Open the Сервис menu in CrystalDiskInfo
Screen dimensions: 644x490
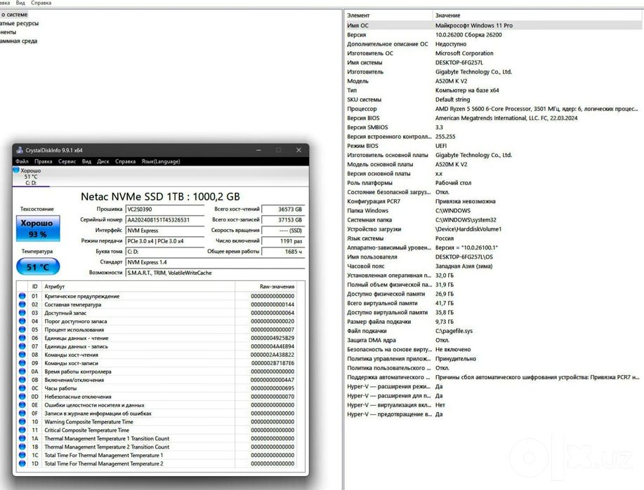(67, 161)
